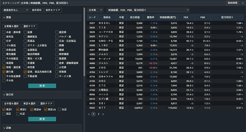Enable the 電気機器 checkbox

point(4,54)
